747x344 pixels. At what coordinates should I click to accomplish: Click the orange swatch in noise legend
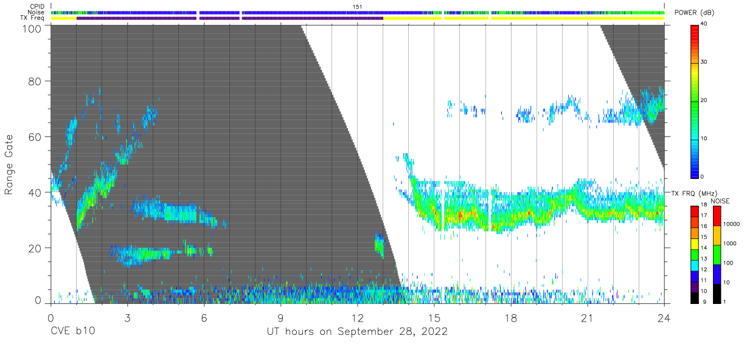tap(716, 235)
